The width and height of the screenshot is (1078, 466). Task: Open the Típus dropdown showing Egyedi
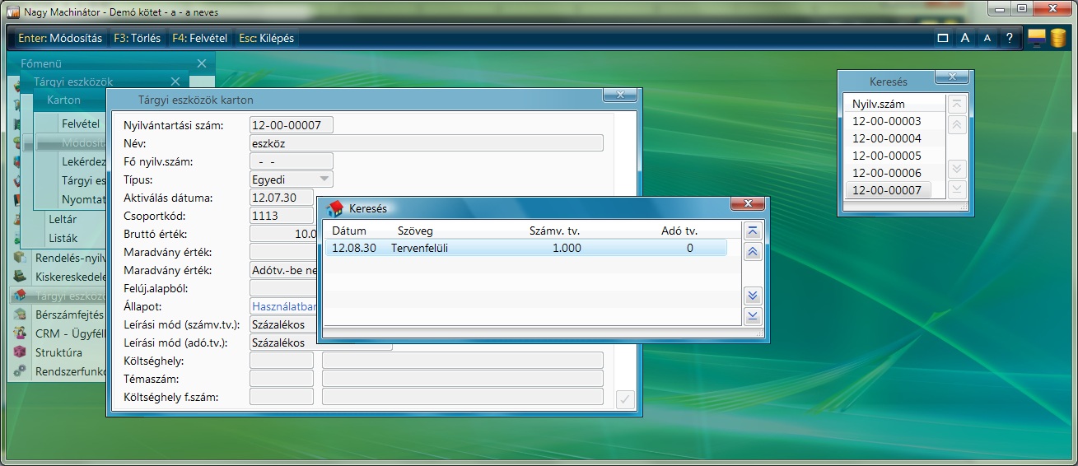tap(291, 179)
